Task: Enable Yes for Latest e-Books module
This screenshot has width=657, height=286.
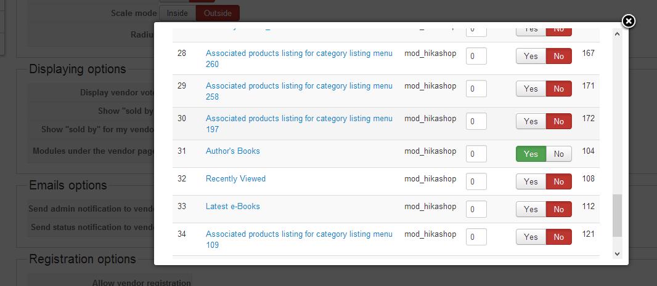Action: (x=531, y=209)
